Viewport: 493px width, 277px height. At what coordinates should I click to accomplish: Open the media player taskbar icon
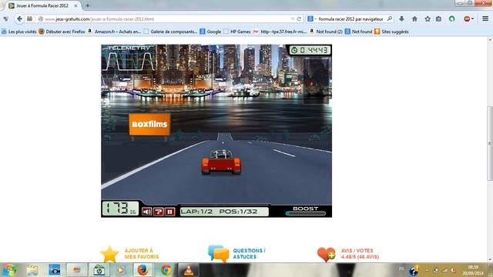120,270
